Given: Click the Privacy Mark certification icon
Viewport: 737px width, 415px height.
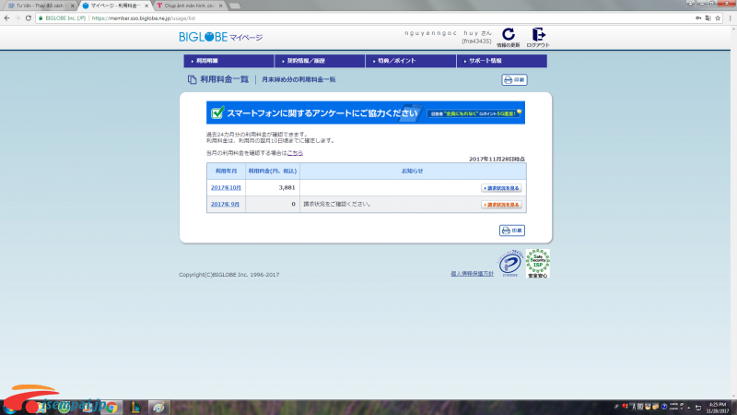Looking at the screenshot, I should (510, 264).
